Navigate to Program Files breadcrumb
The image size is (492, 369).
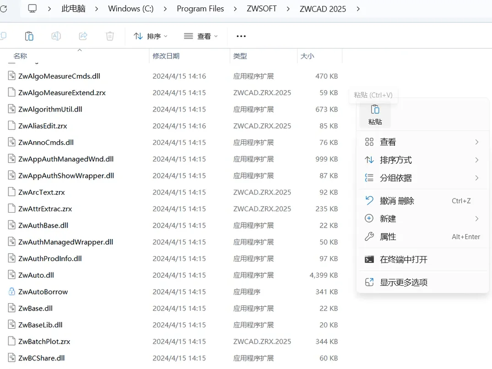200,9
